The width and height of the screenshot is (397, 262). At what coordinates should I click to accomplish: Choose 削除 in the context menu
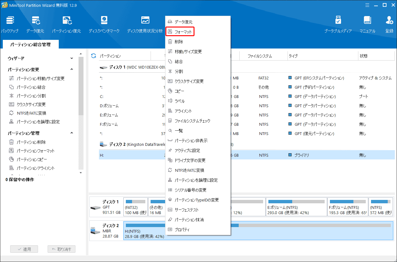tap(198, 42)
